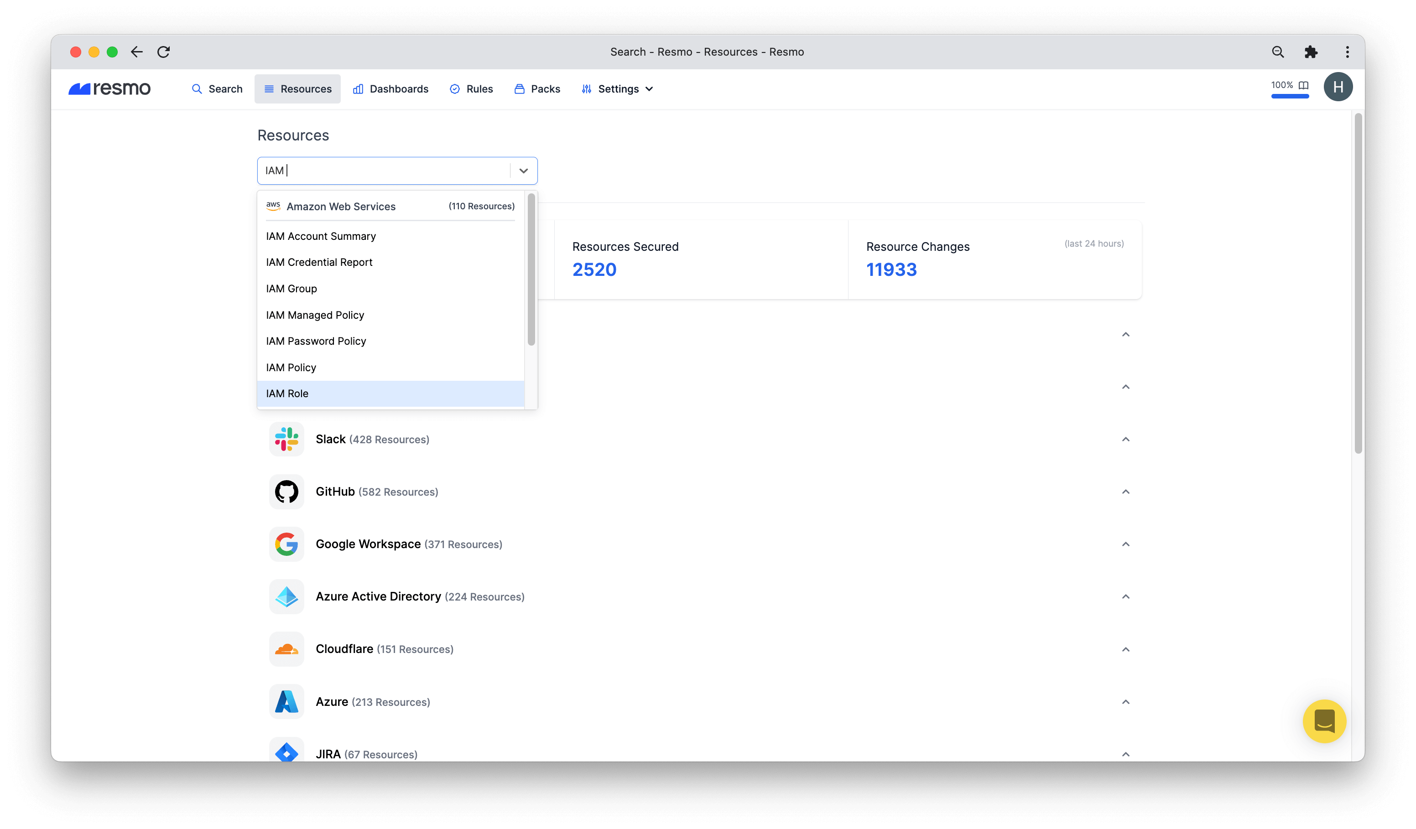Image resolution: width=1416 pixels, height=829 pixels.
Task: Open the extensions puzzle icon
Action: tap(1310, 52)
